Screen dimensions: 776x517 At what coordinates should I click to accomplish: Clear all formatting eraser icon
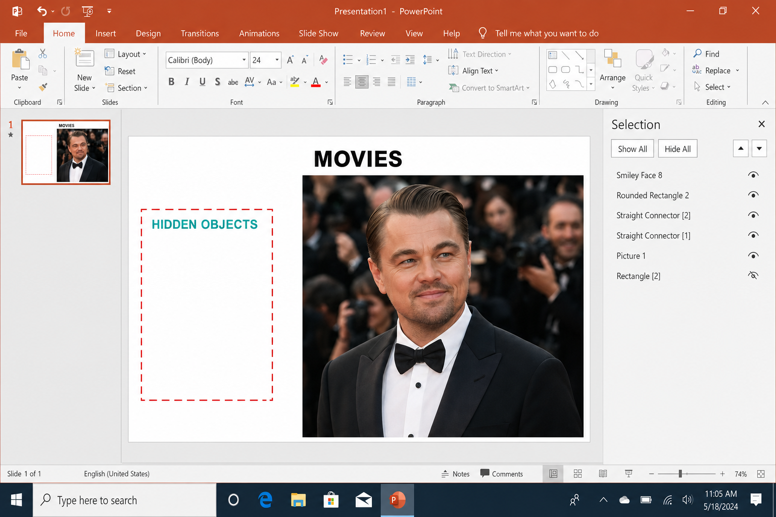tap(323, 60)
